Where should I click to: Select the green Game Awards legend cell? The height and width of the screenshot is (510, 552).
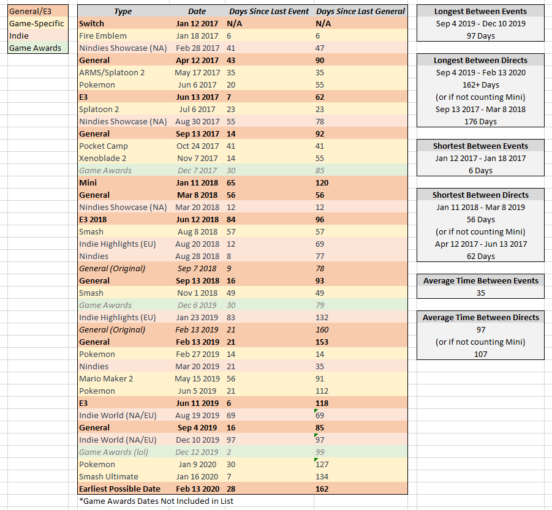(x=34, y=48)
